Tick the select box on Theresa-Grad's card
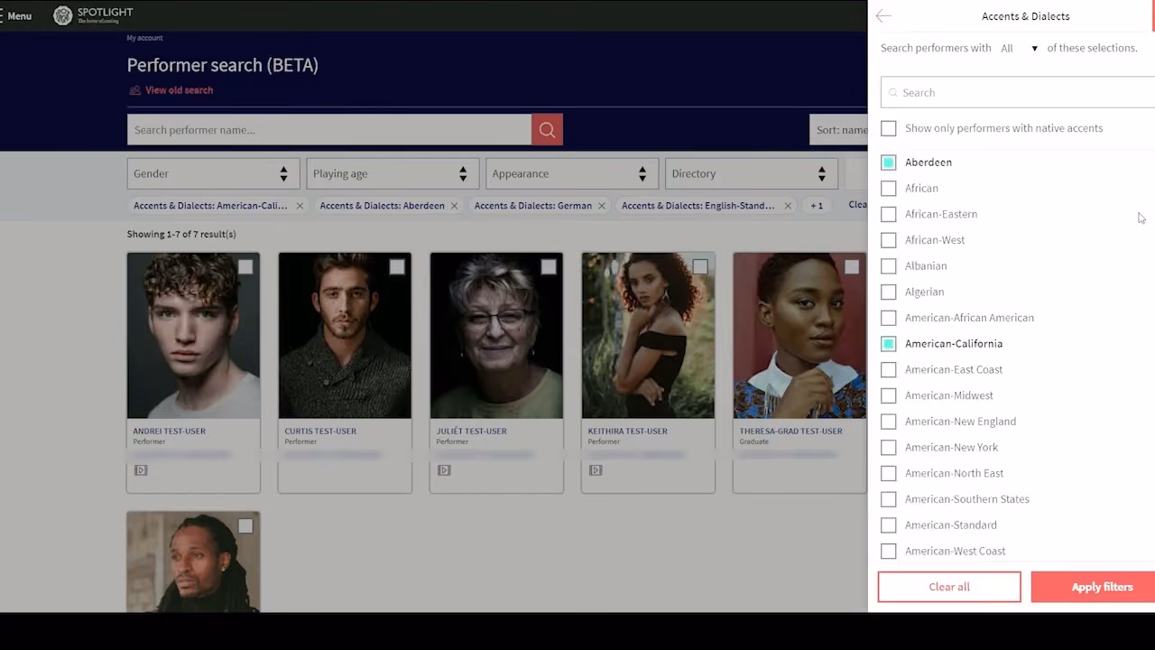This screenshot has width=1155, height=650. pos(852,267)
